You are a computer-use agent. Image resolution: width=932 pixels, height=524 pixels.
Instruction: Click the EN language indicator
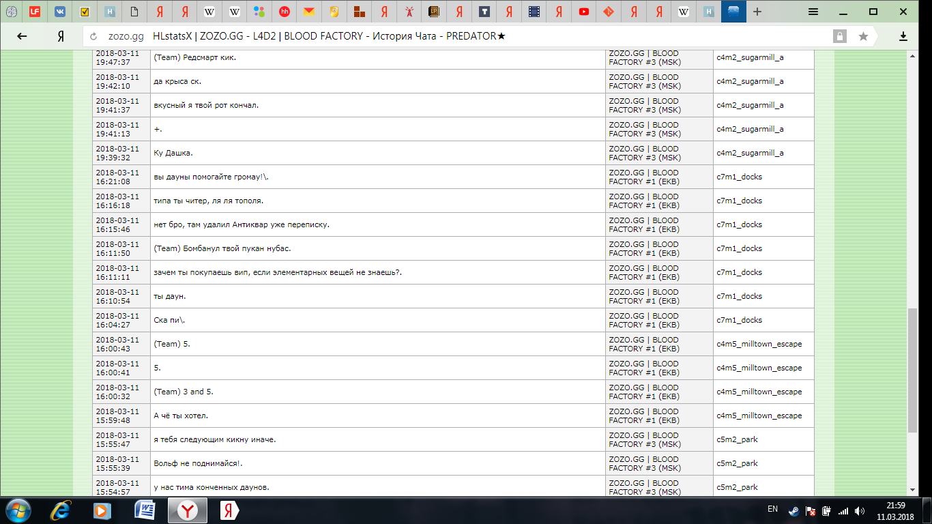click(772, 510)
